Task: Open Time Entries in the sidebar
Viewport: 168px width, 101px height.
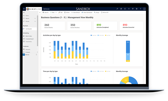Action: pyautogui.click(x=28, y=42)
